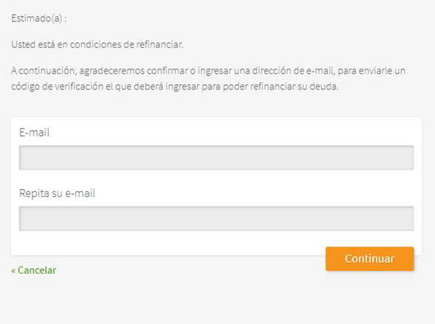Focus the Repita su e-mail field
The height and width of the screenshot is (324, 435).
tap(216, 218)
